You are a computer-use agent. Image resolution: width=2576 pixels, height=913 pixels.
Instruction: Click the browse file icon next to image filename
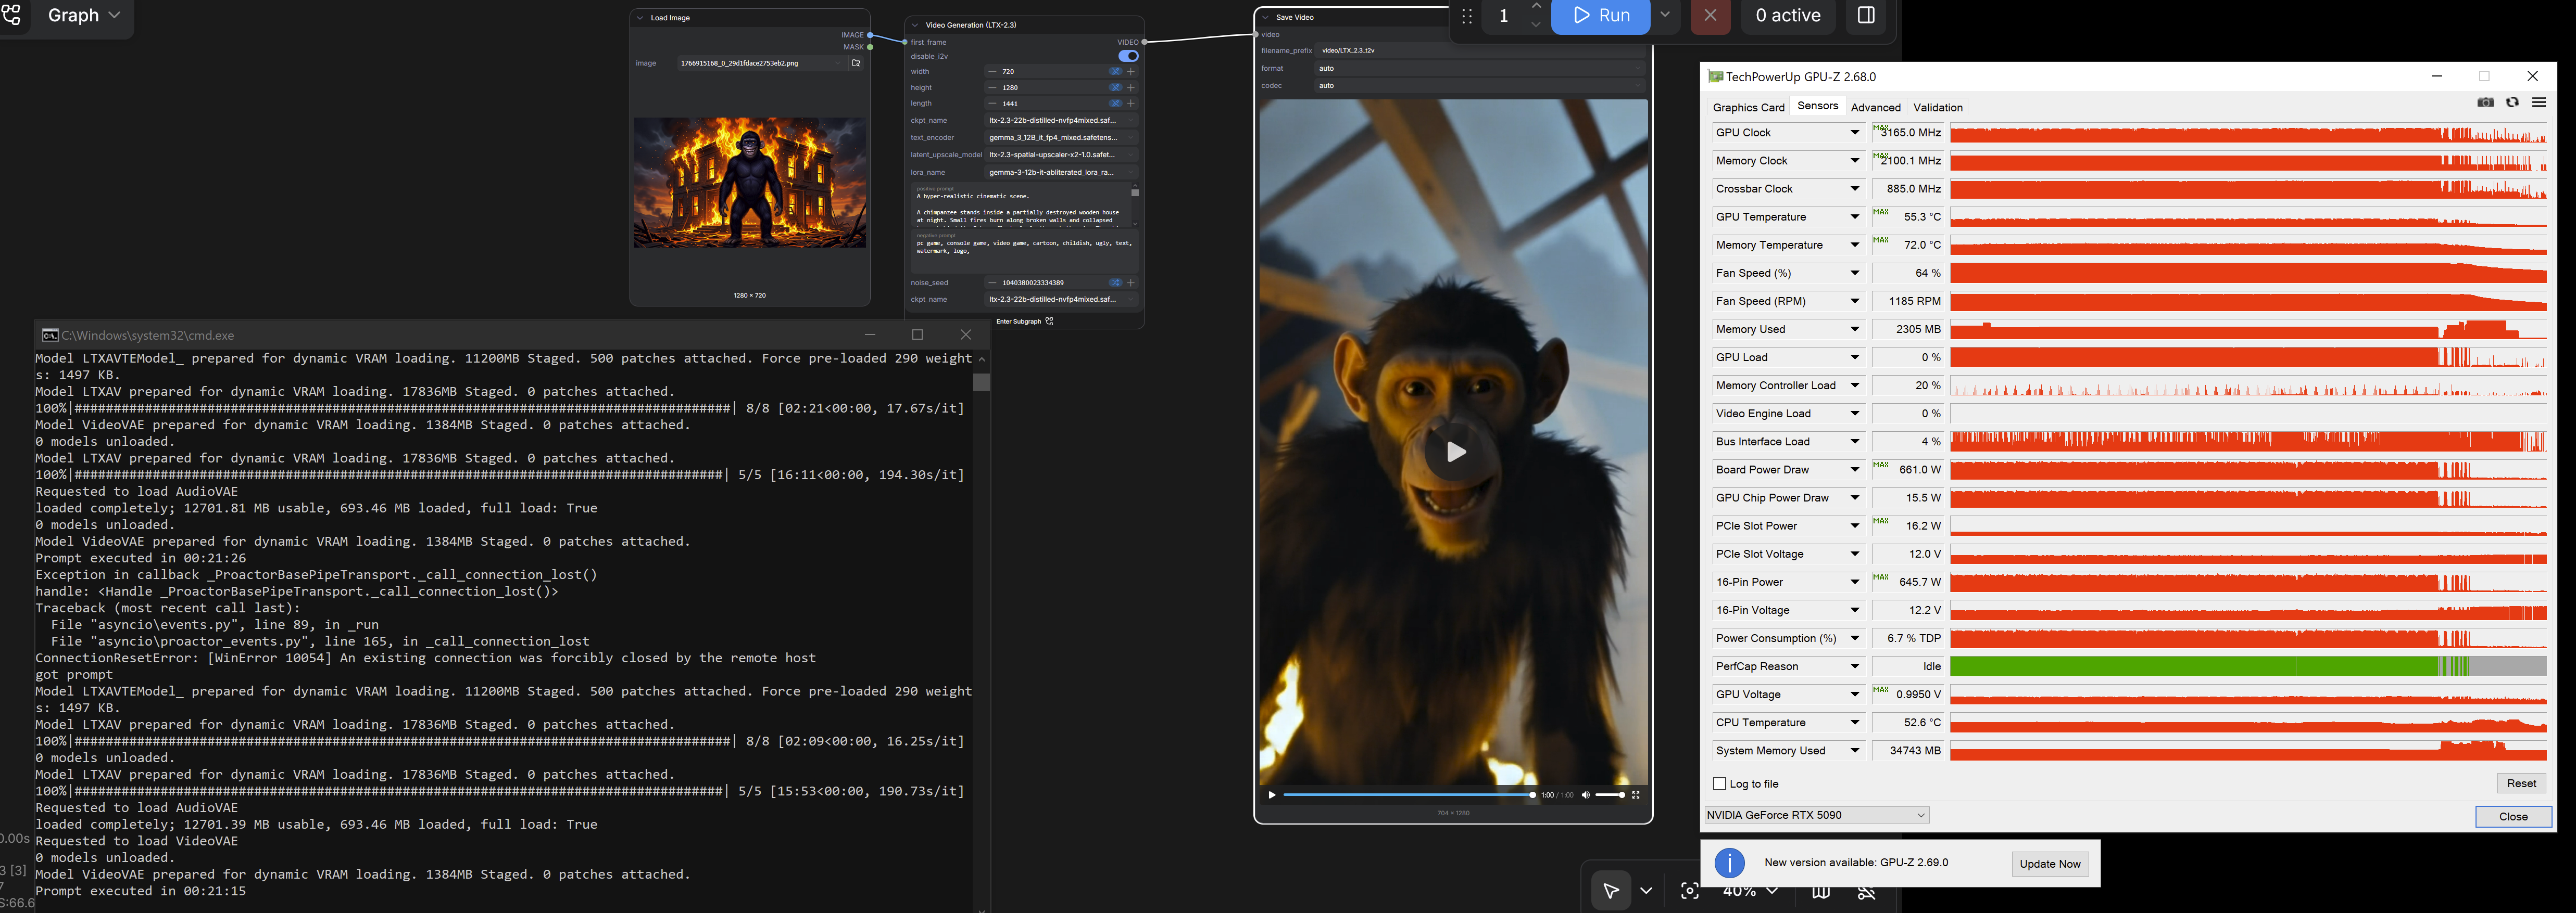coord(856,63)
